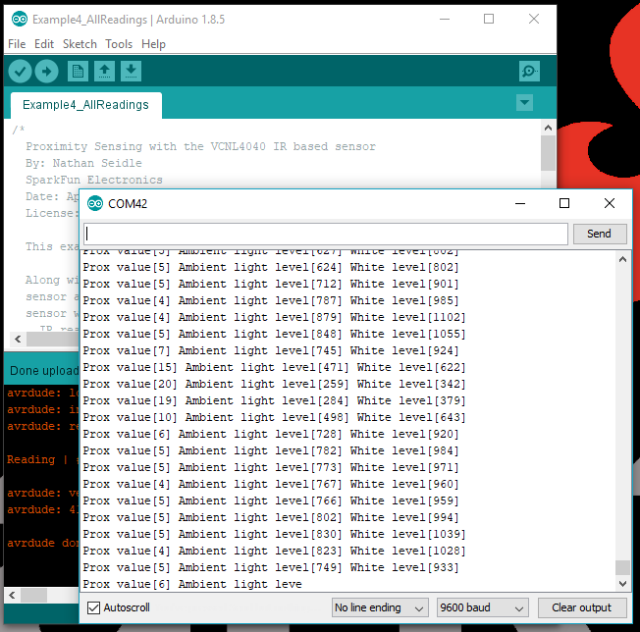Image resolution: width=640 pixels, height=632 pixels.
Task: Click serial monitor scrollbar down arrow
Action: coord(622,584)
